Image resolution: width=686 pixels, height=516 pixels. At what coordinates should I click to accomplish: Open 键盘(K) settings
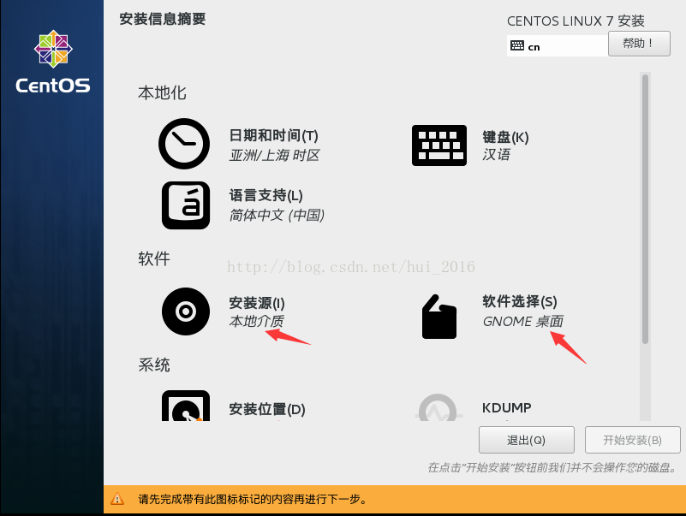505,137
